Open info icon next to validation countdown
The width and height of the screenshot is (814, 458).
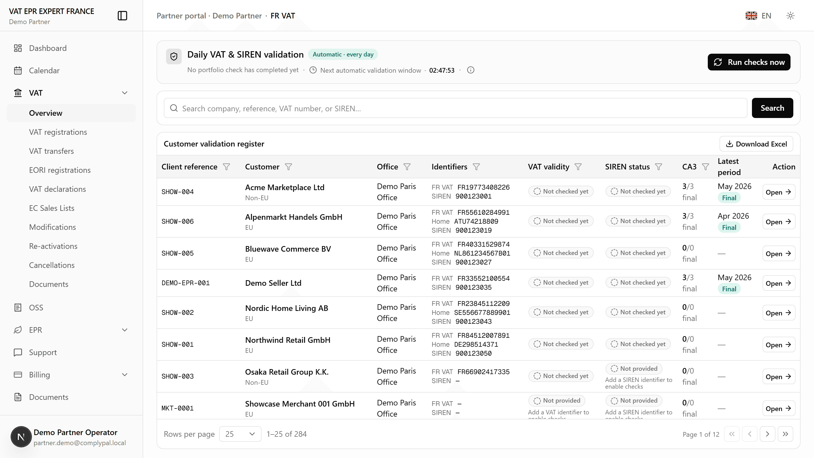click(470, 70)
